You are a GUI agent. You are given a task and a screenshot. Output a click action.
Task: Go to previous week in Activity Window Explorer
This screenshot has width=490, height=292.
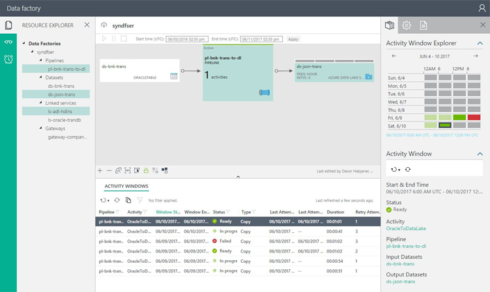pyautogui.click(x=394, y=56)
